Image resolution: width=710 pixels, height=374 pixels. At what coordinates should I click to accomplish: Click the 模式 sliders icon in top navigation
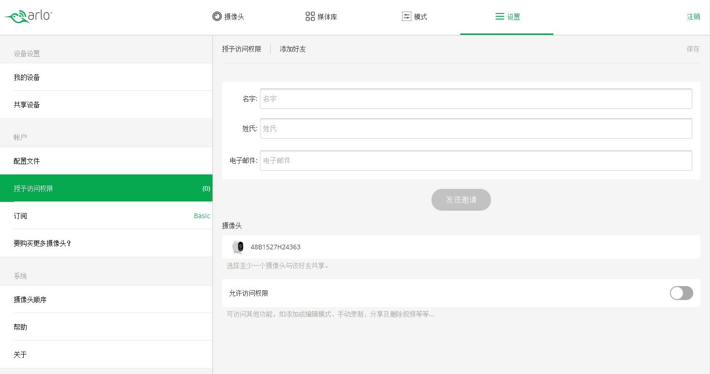pyautogui.click(x=406, y=16)
